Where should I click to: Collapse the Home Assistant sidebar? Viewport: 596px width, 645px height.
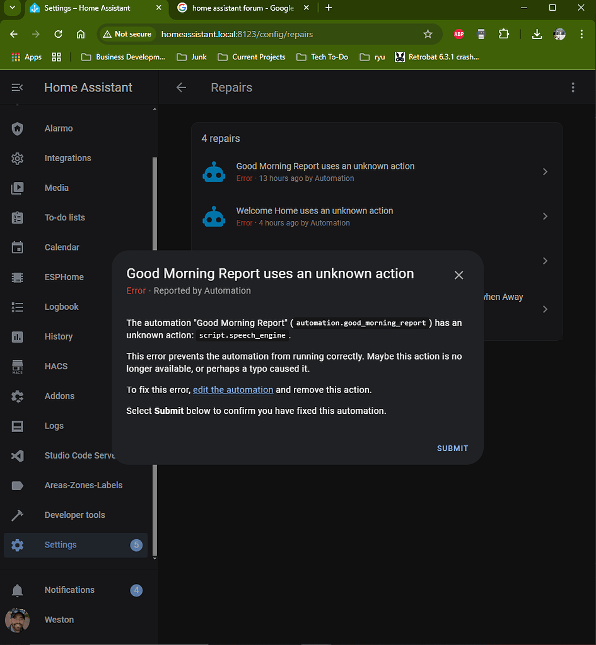(17, 88)
